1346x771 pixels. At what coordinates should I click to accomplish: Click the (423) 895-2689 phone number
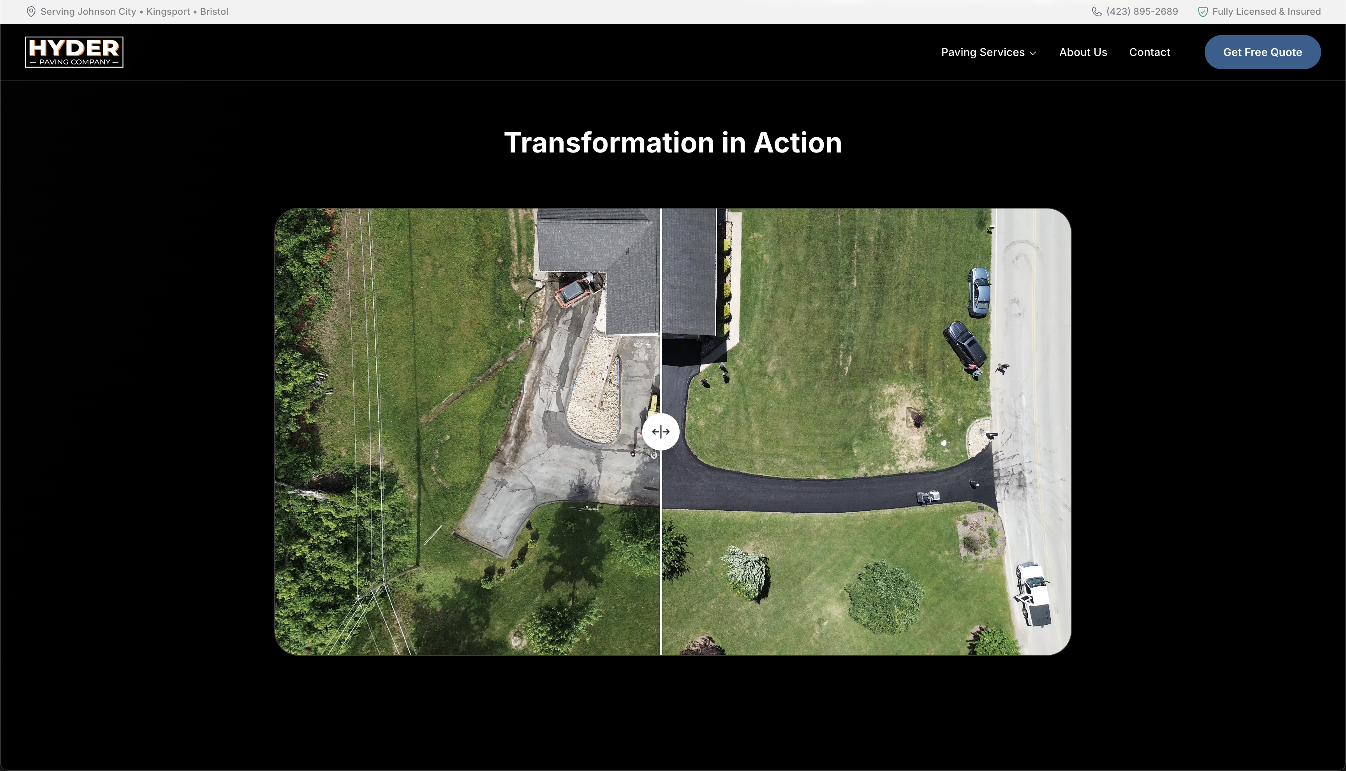point(1142,12)
